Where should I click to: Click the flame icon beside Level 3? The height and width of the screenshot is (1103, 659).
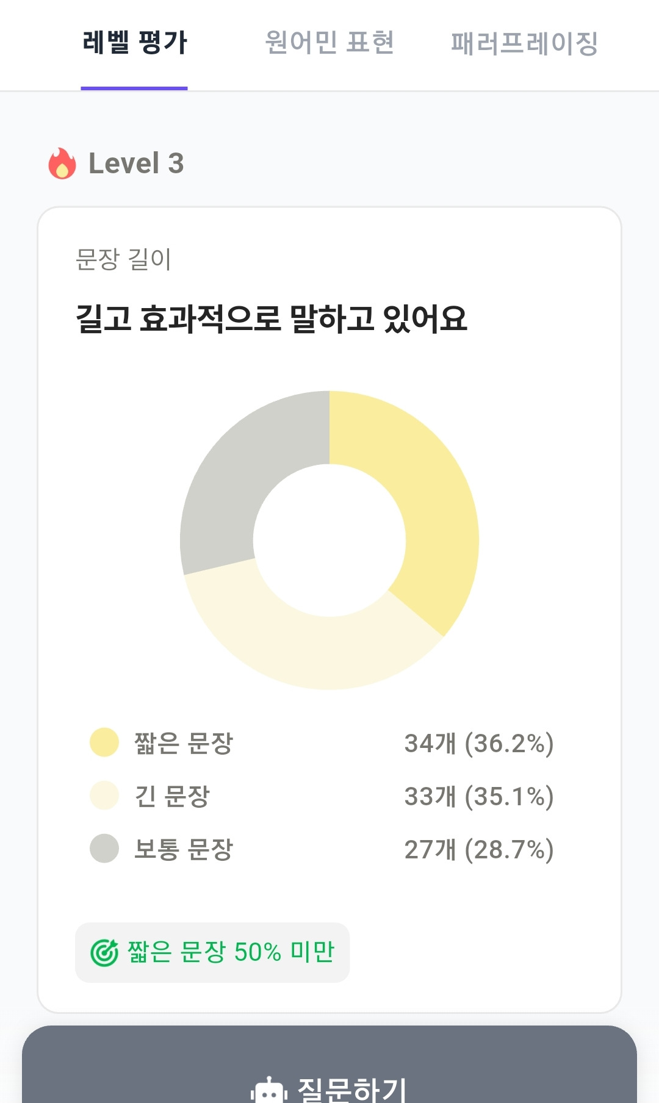(62, 163)
